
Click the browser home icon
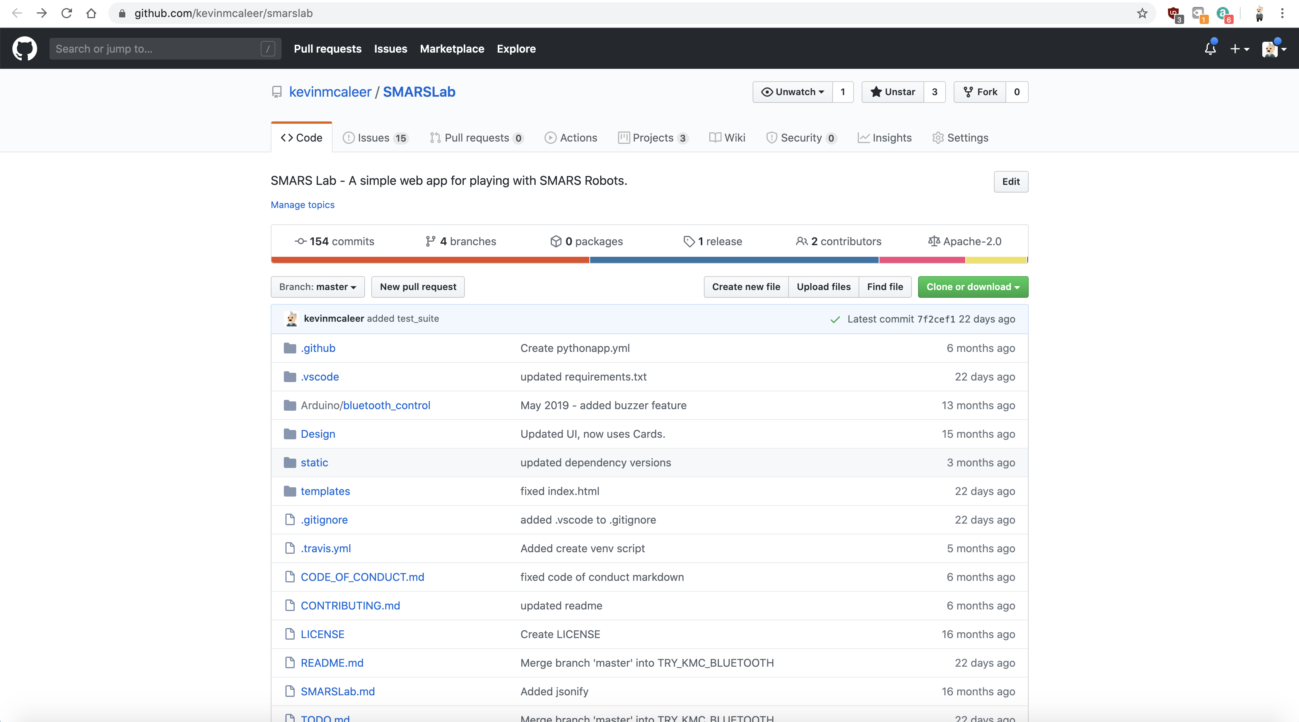pyautogui.click(x=91, y=13)
